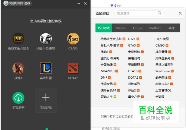Choose 上古卷轴OL from the list
The width and height of the screenshot is (186, 130).
[x=163, y=90]
